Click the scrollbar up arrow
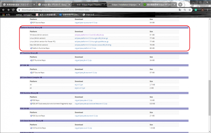The image size is (211, 133). click(x=209, y=19)
